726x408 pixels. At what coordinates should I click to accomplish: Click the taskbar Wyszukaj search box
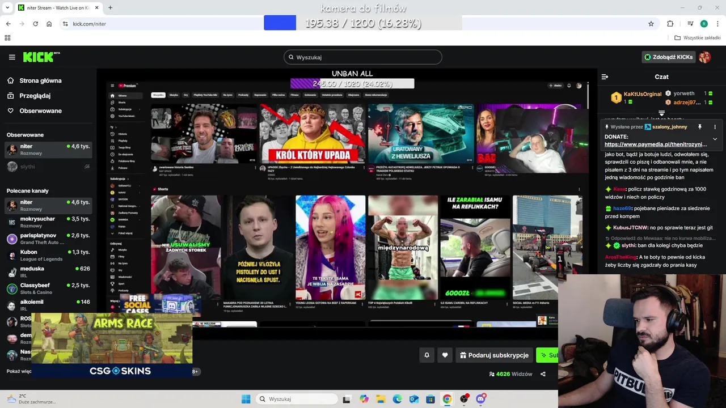tap(296, 399)
